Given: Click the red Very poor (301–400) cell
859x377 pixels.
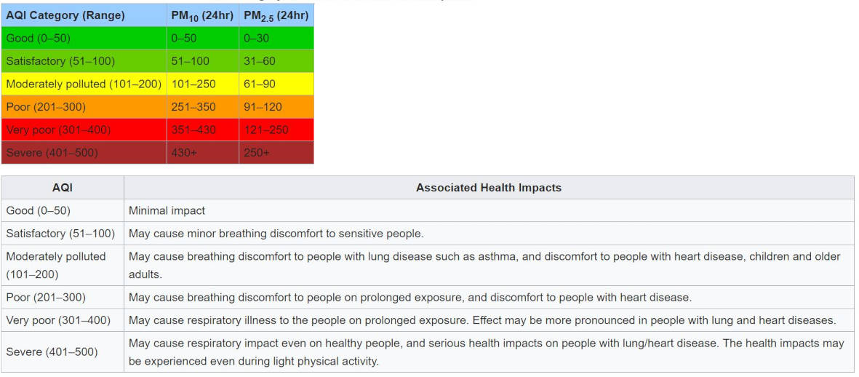Looking at the screenshot, I should [x=84, y=130].
